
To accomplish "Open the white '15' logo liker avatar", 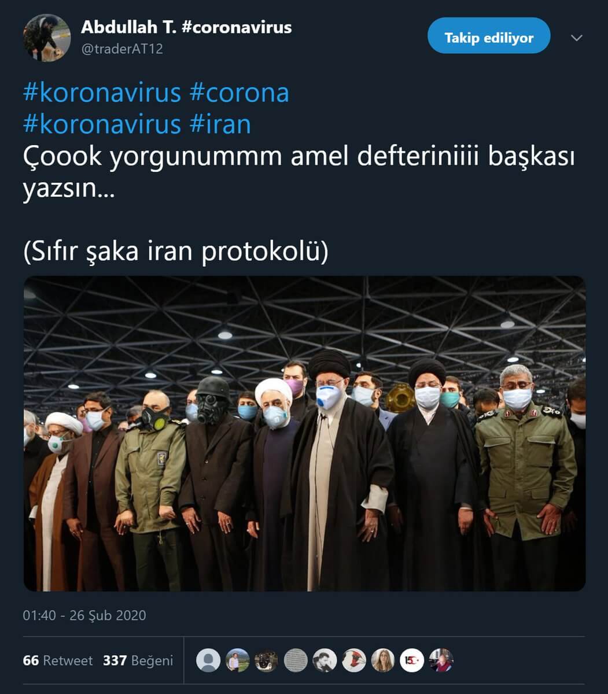I will (x=412, y=660).
